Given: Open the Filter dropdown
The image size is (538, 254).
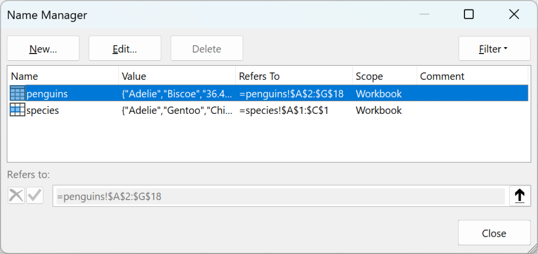Looking at the screenshot, I should point(494,49).
